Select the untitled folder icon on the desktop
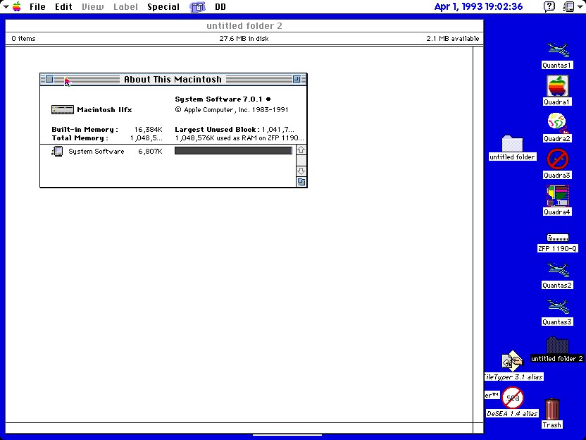 coord(512,143)
